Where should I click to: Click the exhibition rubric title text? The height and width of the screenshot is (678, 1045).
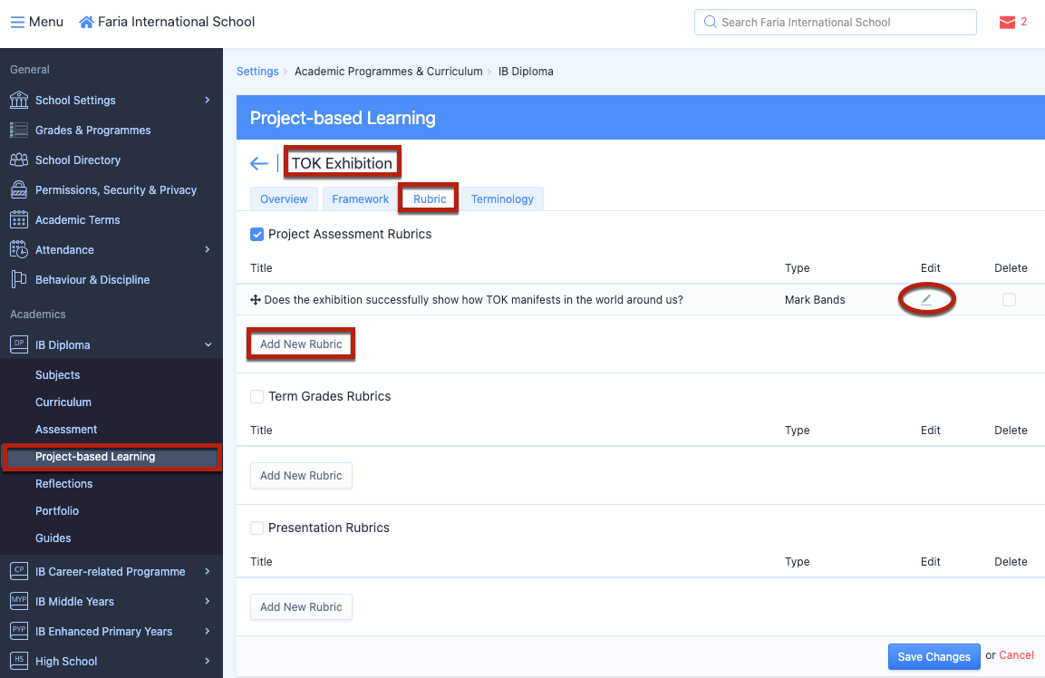pos(474,300)
